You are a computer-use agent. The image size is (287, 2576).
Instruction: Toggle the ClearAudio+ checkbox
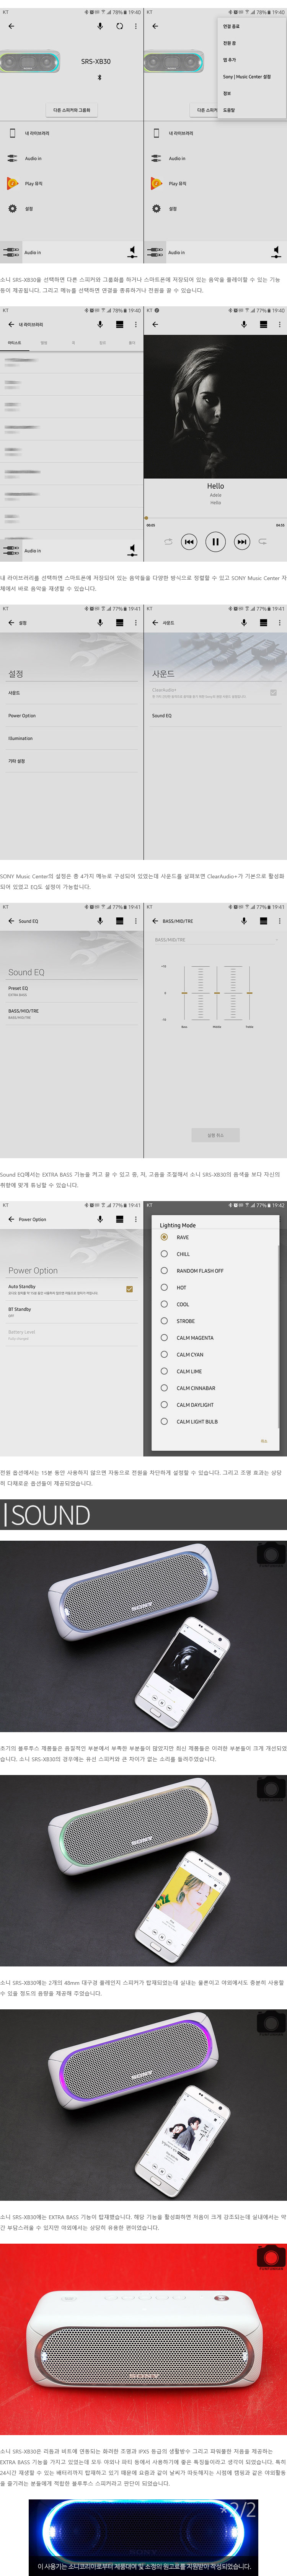[x=273, y=692]
